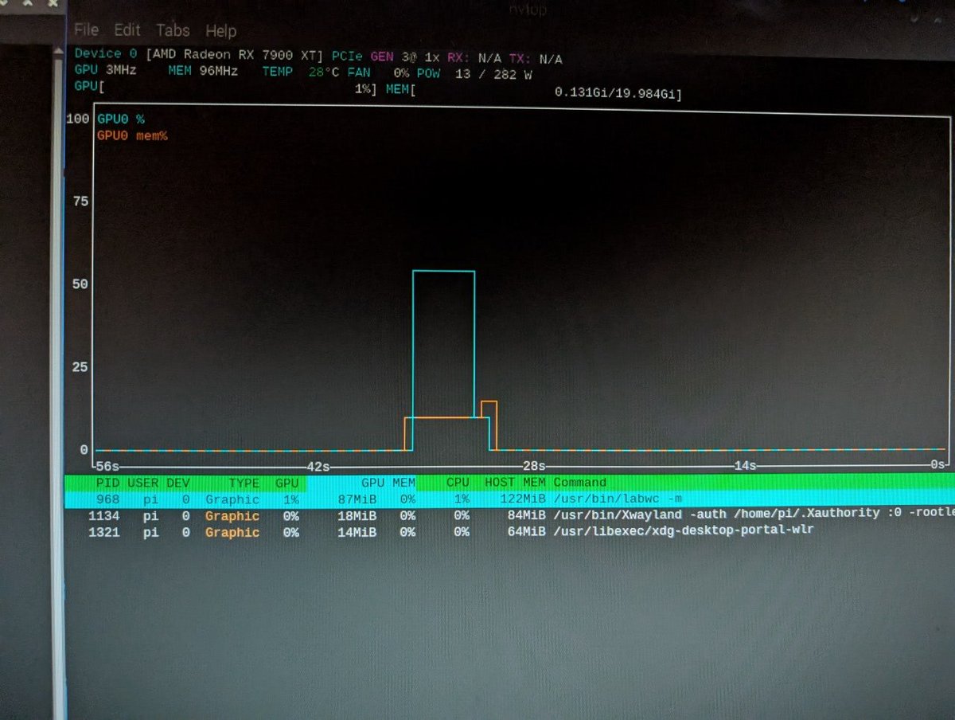
Task: Click the '18MiB' GPU memory value
Action: (357, 515)
